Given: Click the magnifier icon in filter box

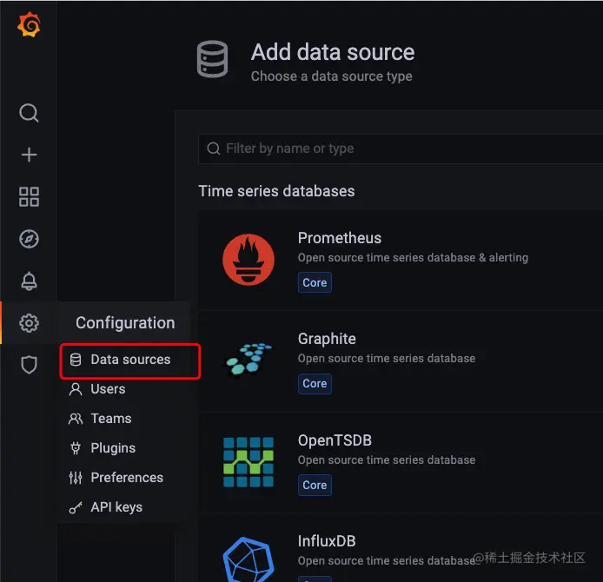Looking at the screenshot, I should 214,149.
